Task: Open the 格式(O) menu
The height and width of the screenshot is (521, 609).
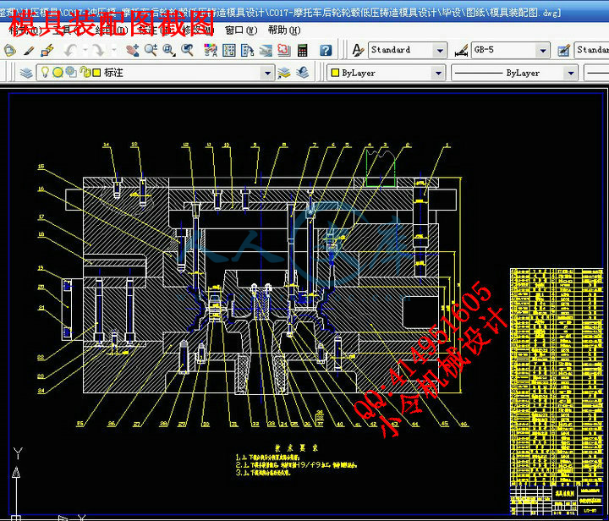Action: click(25, 30)
